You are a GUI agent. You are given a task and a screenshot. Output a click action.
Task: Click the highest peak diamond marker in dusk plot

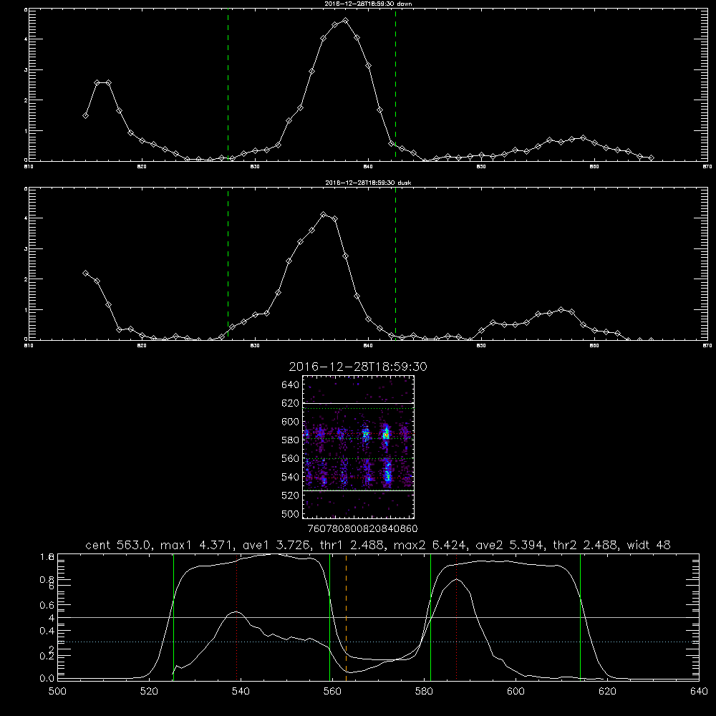(x=324, y=215)
